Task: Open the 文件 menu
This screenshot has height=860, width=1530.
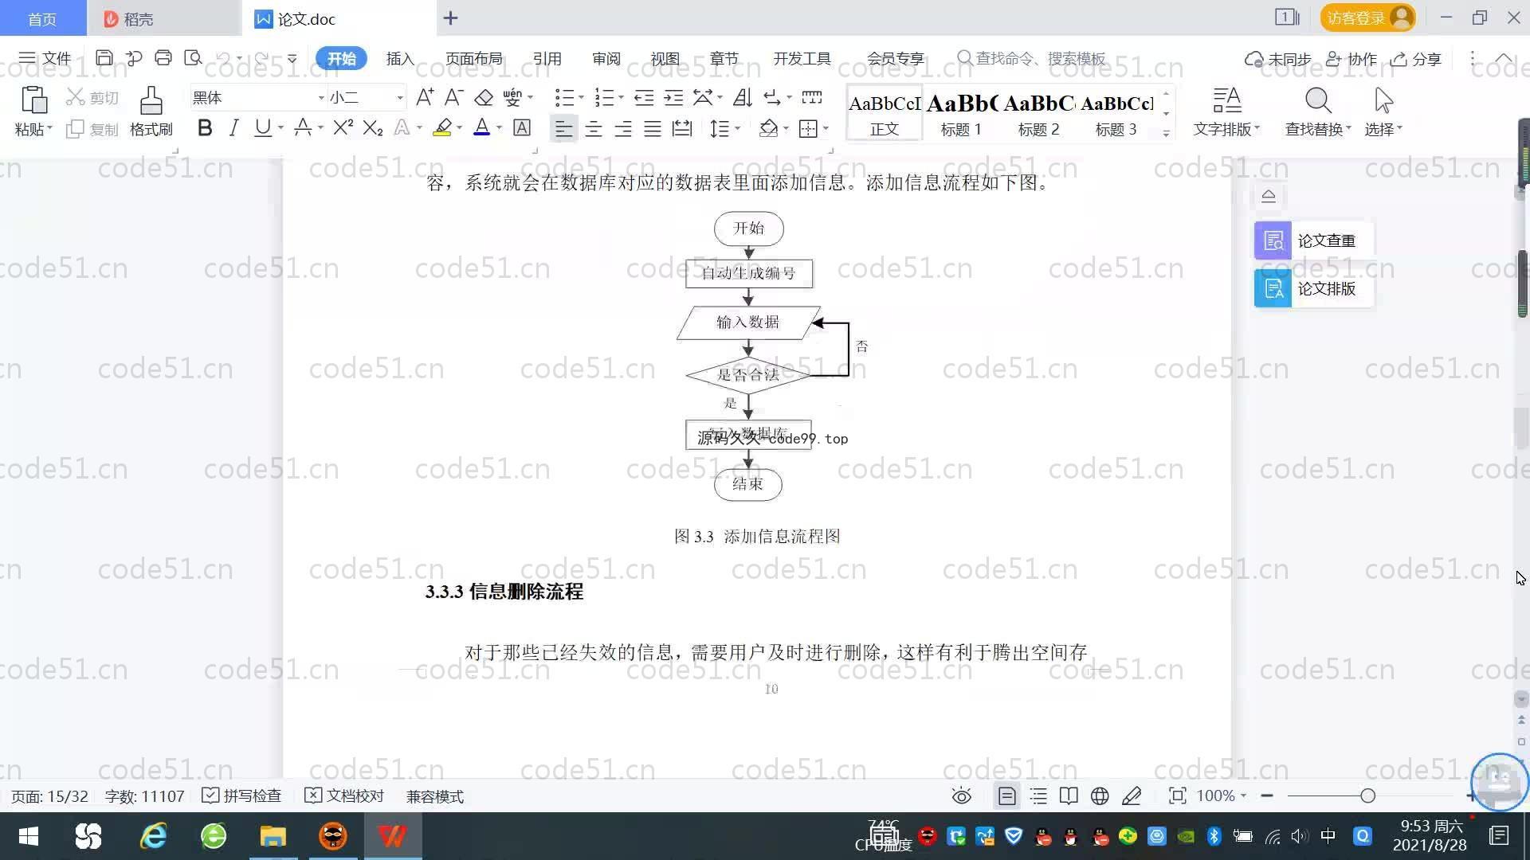Action: click(x=45, y=58)
